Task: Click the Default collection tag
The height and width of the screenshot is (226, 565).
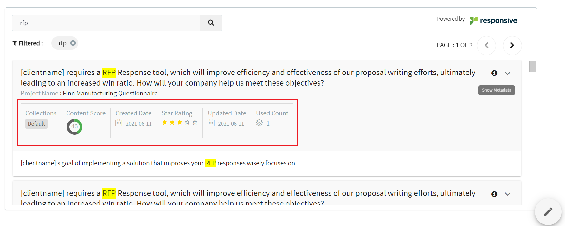Action: (36, 124)
